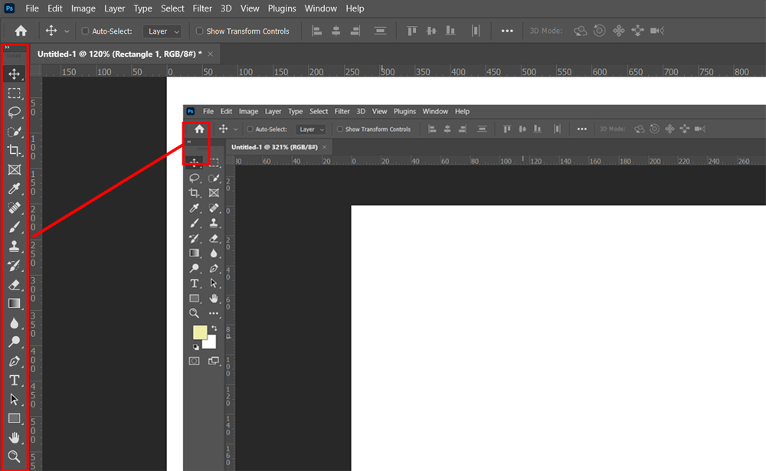Enable Auto-Select checkbox in the main options bar
This screenshot has height=471, width=766.
pos(85,31)
